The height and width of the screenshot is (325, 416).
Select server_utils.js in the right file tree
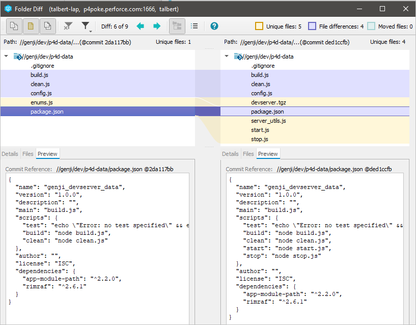pos(268,121)
